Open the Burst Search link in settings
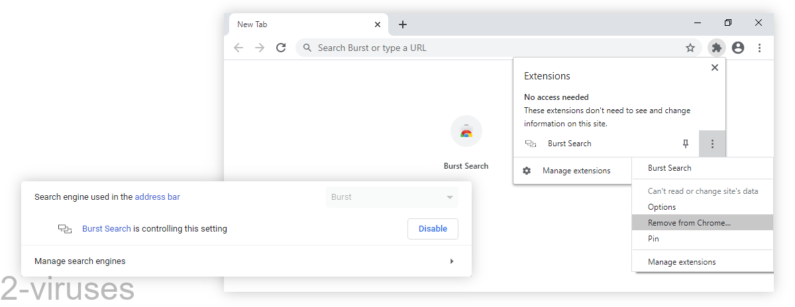This screenshot has width=795, height=307. 107,229
